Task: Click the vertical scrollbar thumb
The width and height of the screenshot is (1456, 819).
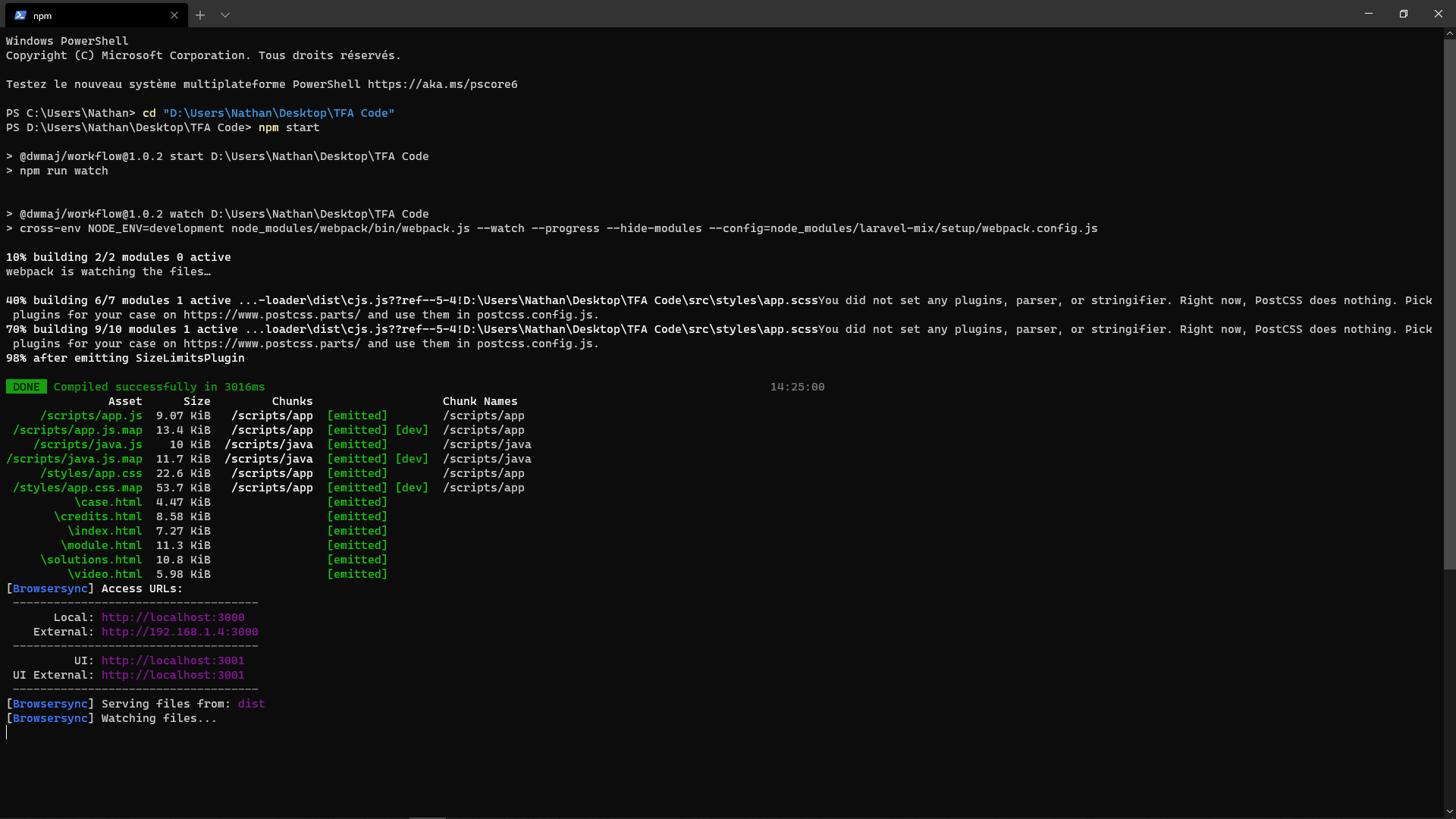Action: (x=1449, y=303)
